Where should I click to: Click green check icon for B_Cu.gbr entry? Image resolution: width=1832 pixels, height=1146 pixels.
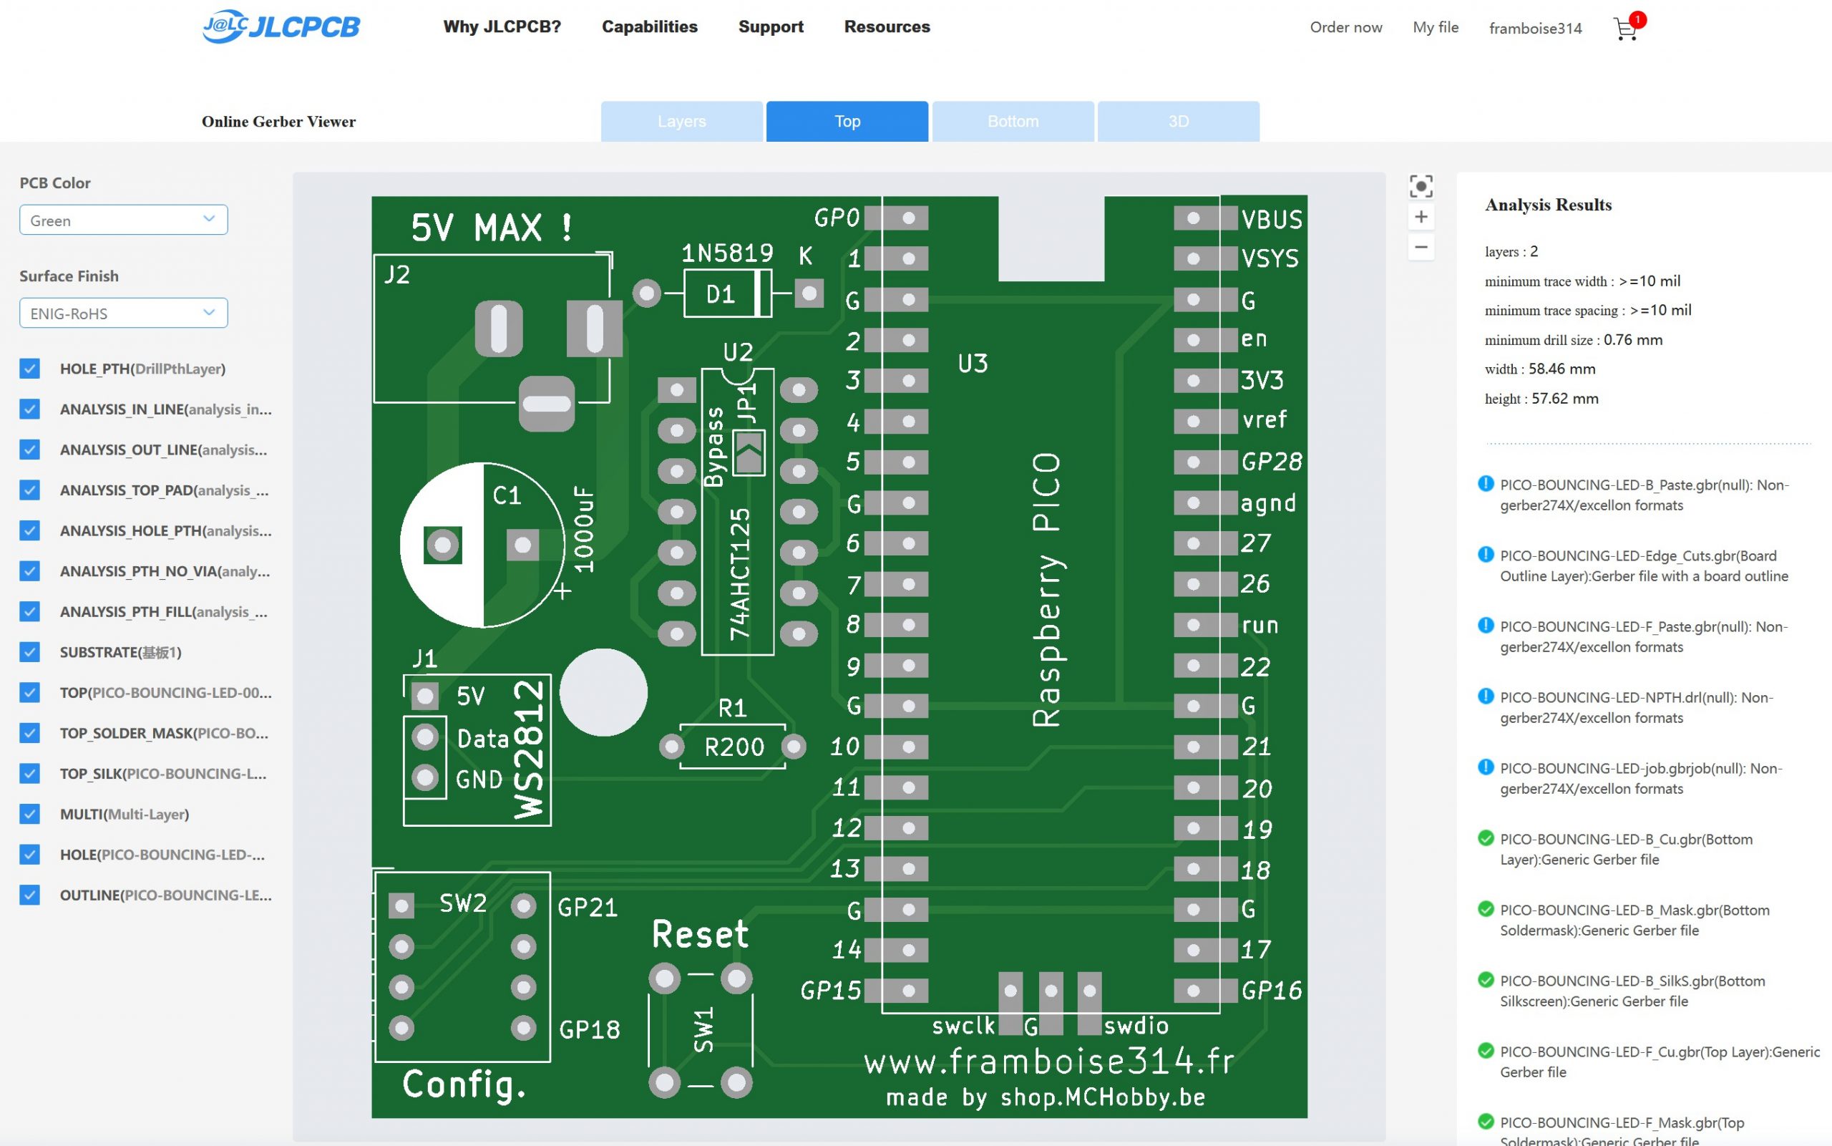(x=1486, y=838)
